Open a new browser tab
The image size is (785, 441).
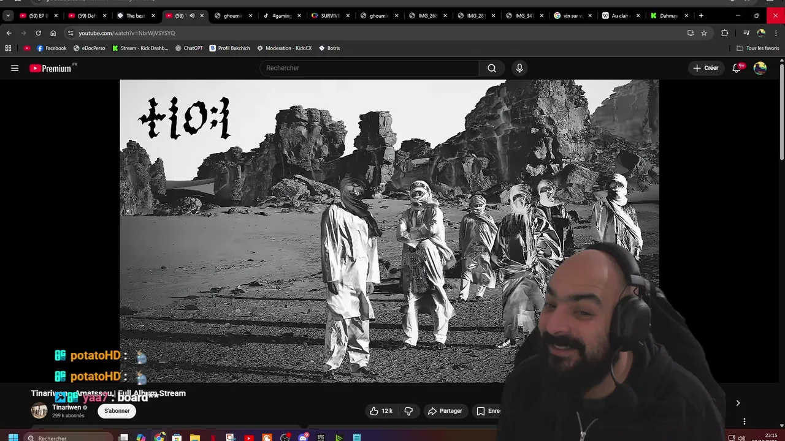701,16
